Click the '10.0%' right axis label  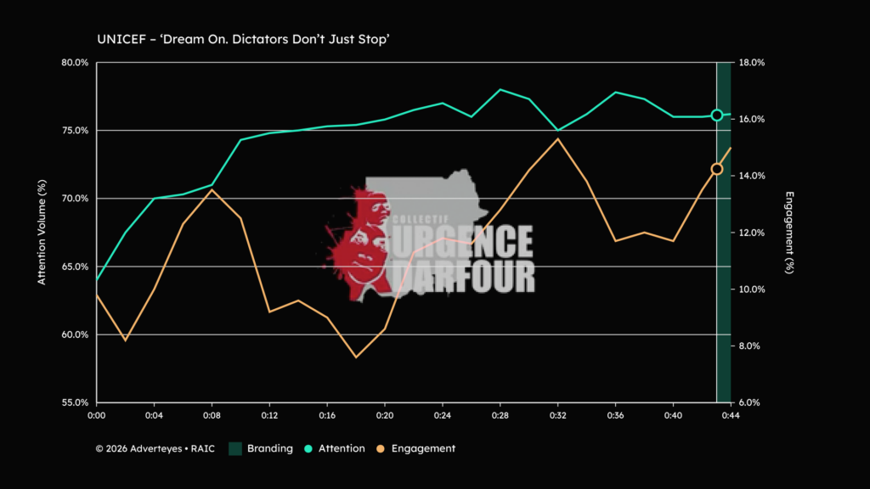[x=752, y=289]
